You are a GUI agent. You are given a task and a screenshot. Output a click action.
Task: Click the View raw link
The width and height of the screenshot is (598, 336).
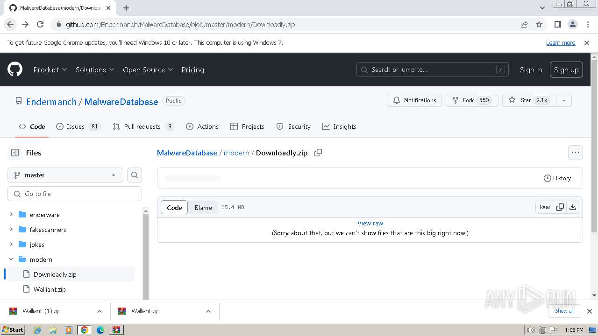370,223
